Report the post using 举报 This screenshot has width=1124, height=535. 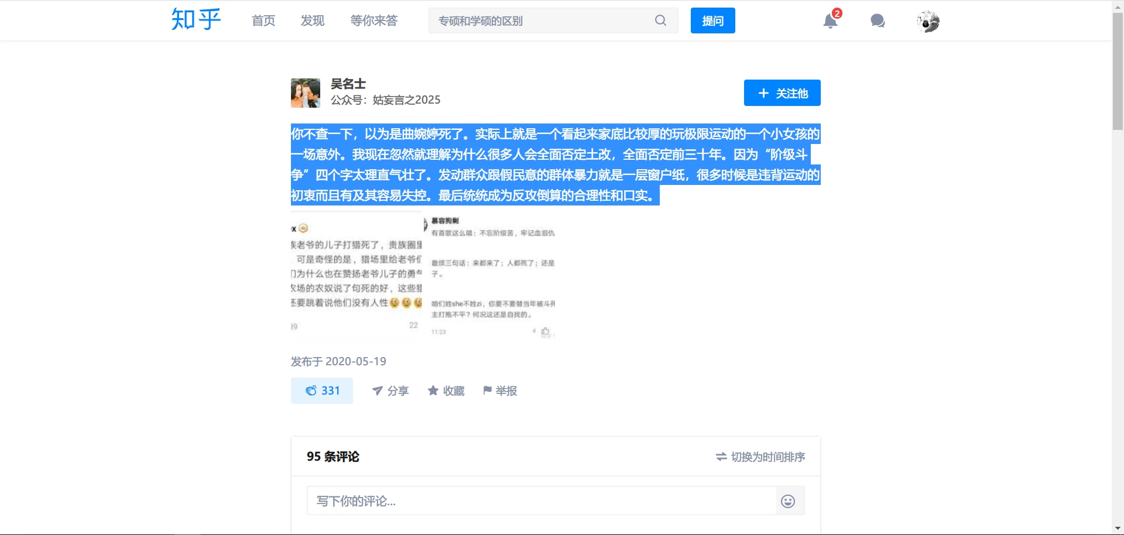click(500, 390)
